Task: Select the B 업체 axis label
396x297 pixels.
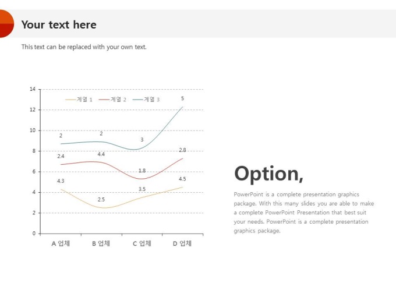Action: pos(101,243)
